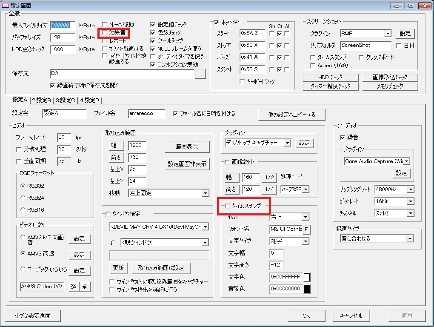Viewport: 434px width, 327px height.
Task: Expand the 録画タイプ dropdown
Action: [x=377, y=239]
